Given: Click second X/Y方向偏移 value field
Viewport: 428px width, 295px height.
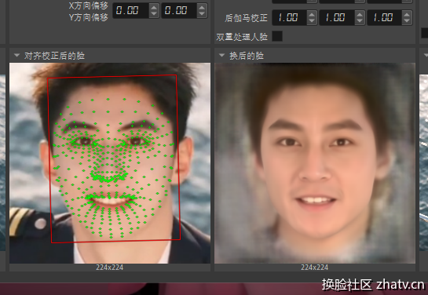Looking at the screenshot, I should [179, 11].
